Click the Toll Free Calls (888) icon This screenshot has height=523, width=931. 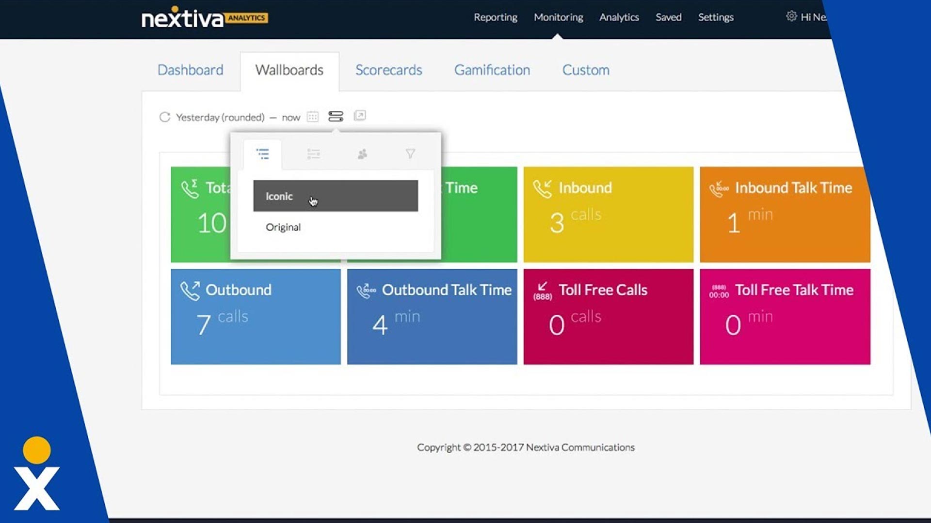pos(543,291)
